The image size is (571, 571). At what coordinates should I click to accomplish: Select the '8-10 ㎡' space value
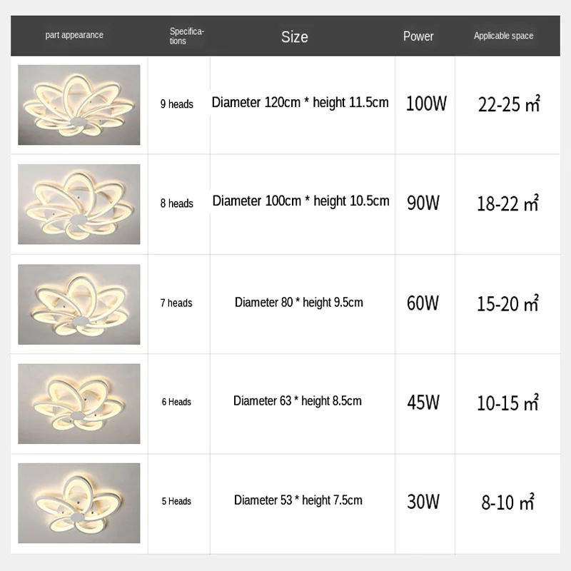508,502
